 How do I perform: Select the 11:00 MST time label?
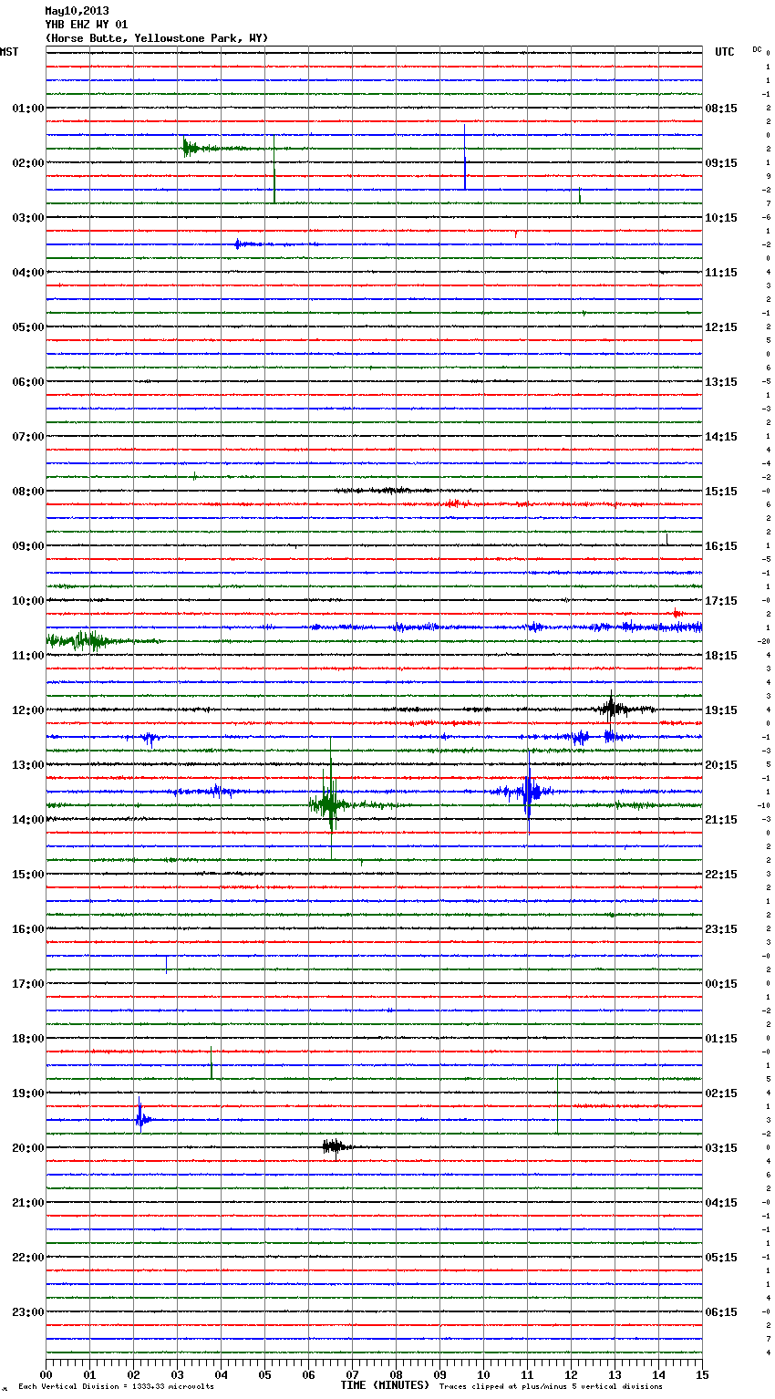pos(28,656)
